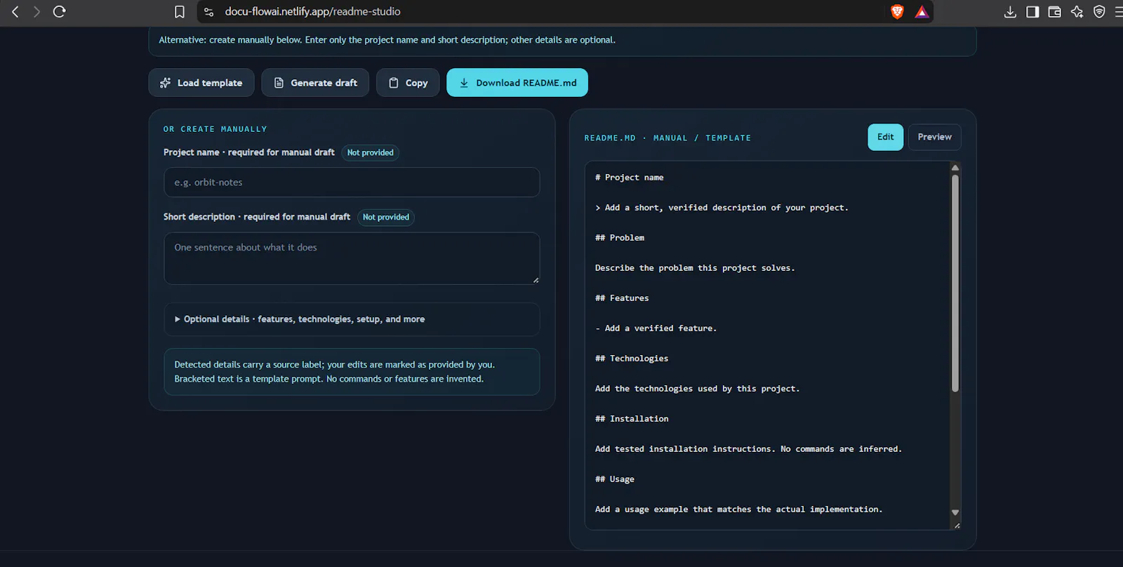Go back with the browser back arrow
Image resolution: width=1123 pixels, height=567 pixels.
[15, 12]
